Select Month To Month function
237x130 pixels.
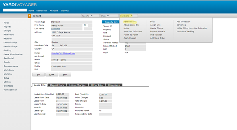pyautogui.click(x=131, y=35)
